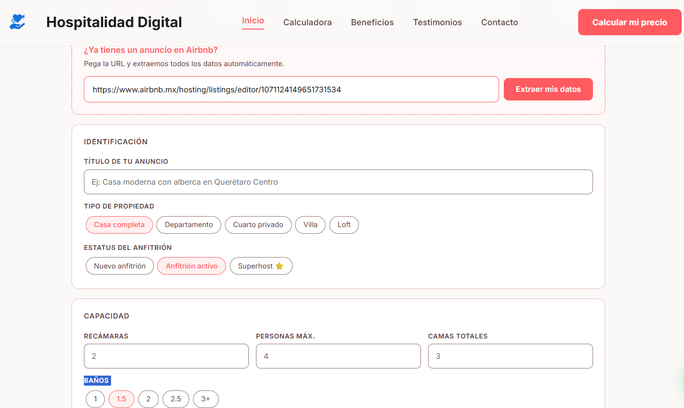The height and width of the screenshot is (408, 684).
Task: Click the IDENTIFICACIÓN section heading
Action: click(x=116, y=142)
